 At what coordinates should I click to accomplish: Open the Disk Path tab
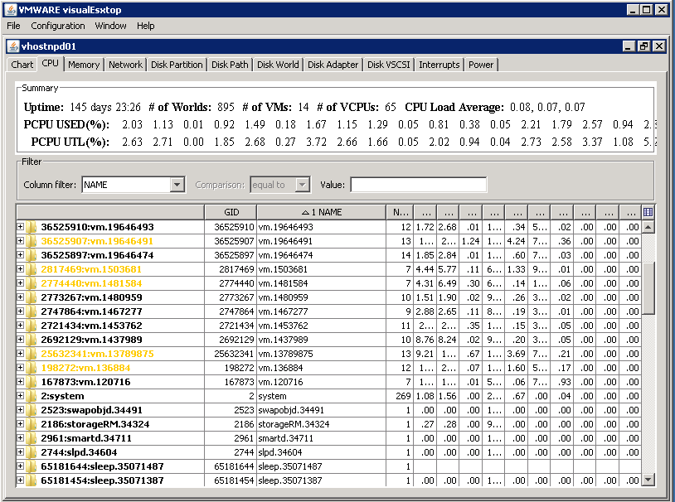pyautogui.click(x=230, y=65)
